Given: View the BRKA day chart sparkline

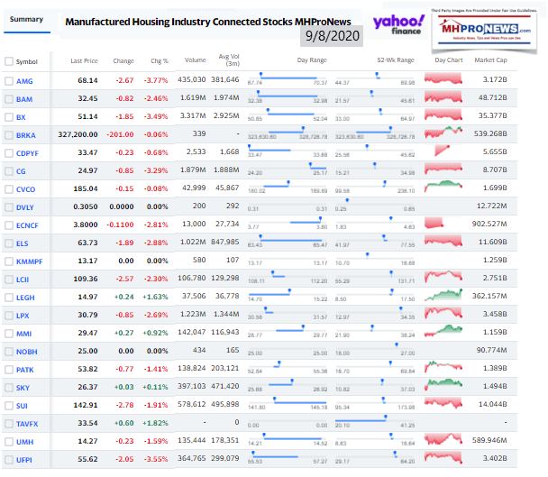Looking at the screenshot, I should pos(443,133).
